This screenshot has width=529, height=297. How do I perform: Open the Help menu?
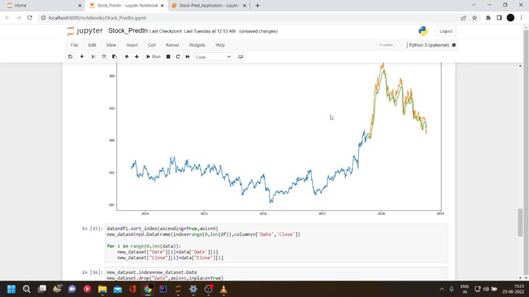pos(220,45)
